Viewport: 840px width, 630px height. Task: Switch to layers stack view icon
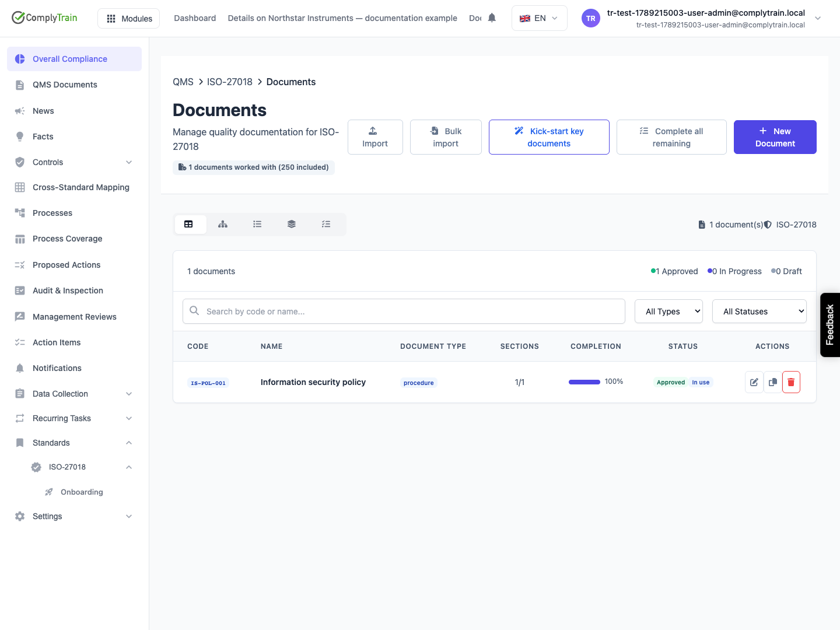click(292, 224)
